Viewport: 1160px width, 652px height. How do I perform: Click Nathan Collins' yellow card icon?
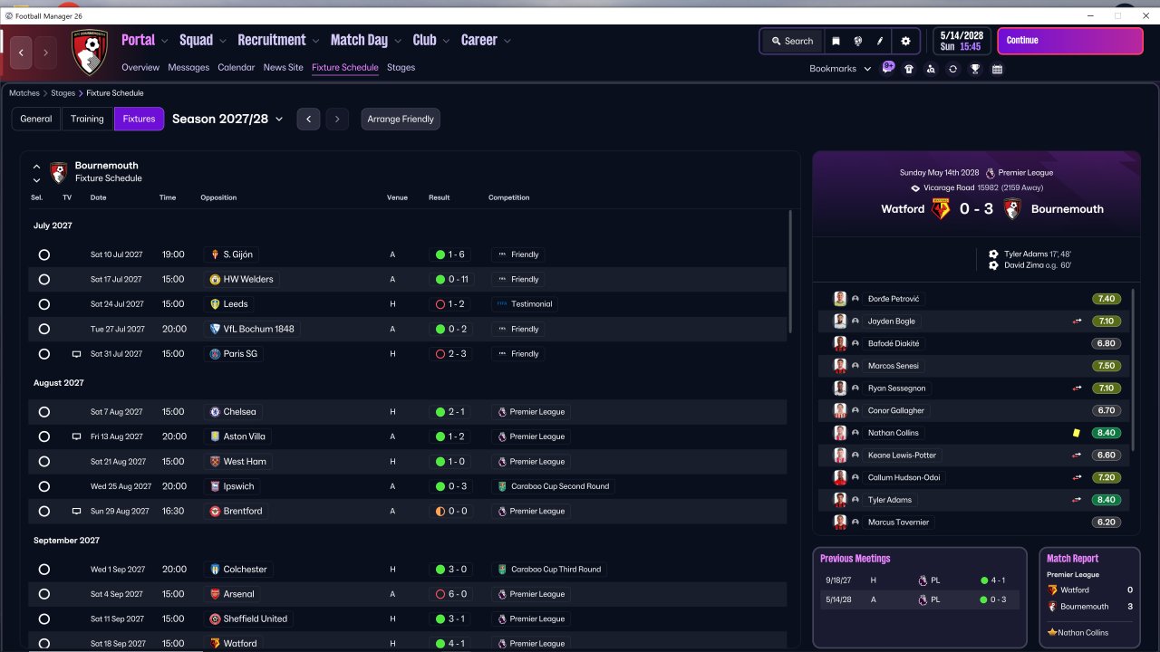point(1077,433)
